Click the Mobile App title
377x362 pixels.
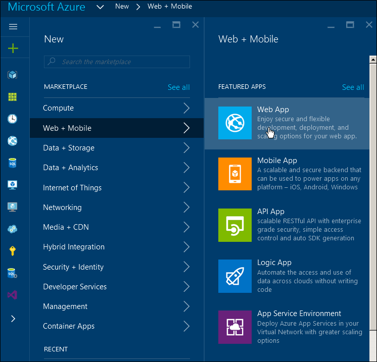pos(277,161)
